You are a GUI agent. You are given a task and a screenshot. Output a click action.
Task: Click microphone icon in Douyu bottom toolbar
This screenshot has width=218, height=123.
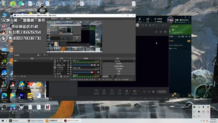[x=127, y=91]
